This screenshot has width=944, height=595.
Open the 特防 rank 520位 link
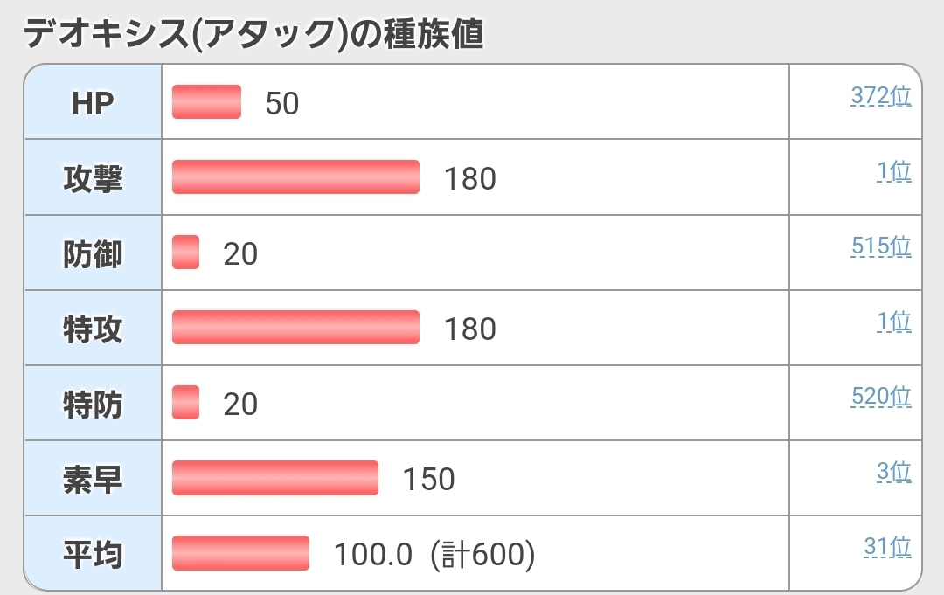(880, 397)
